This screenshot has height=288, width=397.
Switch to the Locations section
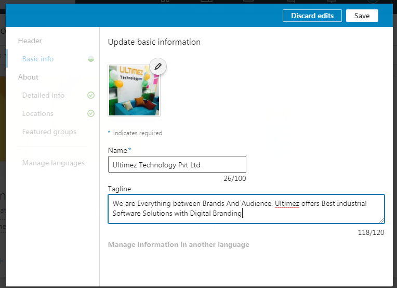(x=38, y=113)
